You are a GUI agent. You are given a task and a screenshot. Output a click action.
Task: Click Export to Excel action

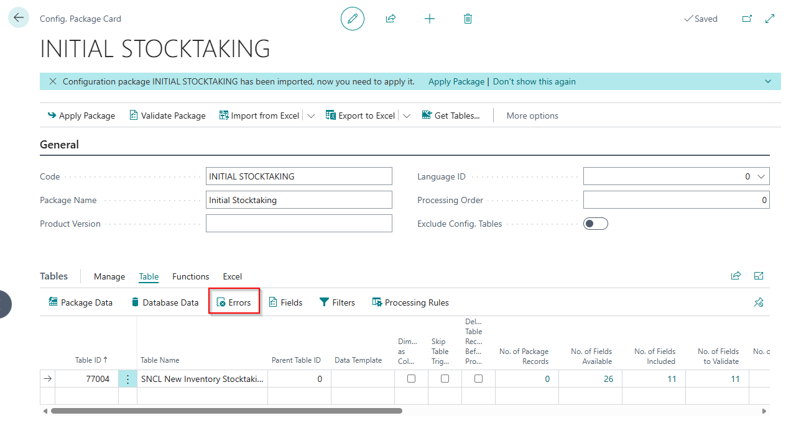click(x=360, y=116)
